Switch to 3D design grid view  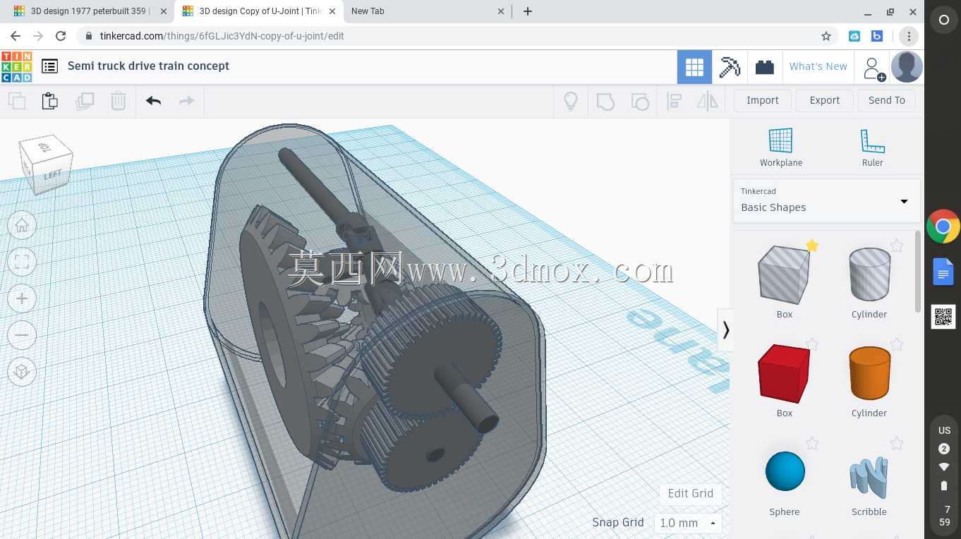(694, 67)
